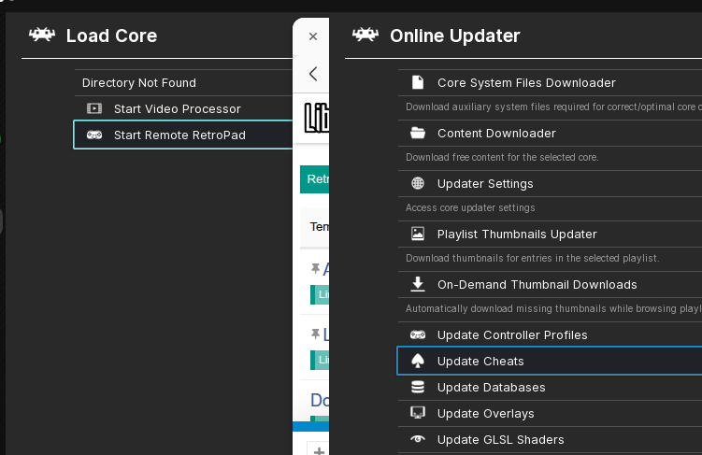The height and width of the screenshot is (455, 702).
Task: Choose Update Overlays from the list
Action: 485,414
